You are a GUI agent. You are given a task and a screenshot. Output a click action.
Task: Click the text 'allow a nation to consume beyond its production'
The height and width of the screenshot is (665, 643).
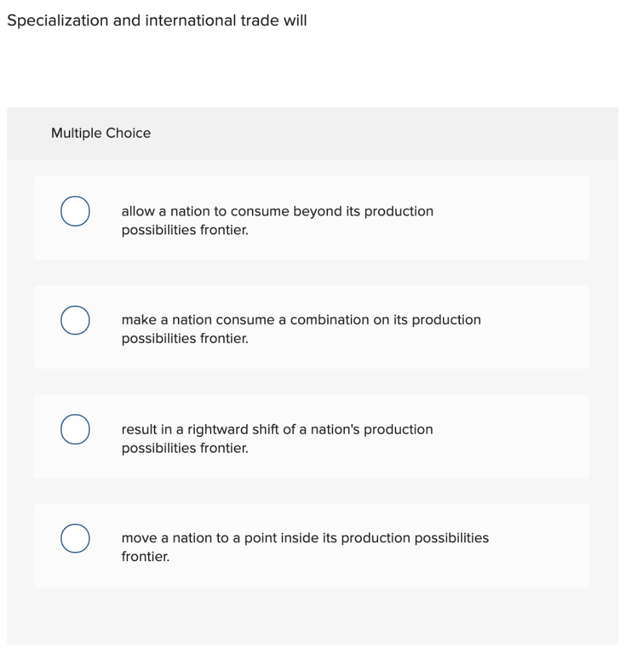point(277,211)
